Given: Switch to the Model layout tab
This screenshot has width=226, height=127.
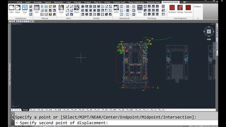Looking at the screenshot, I should tap(25, 110).
